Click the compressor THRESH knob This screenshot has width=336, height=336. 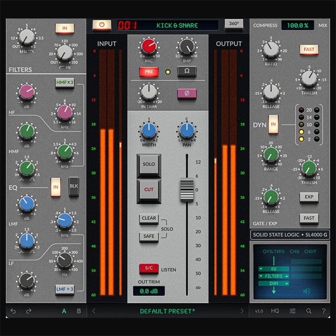pos(309,79)
